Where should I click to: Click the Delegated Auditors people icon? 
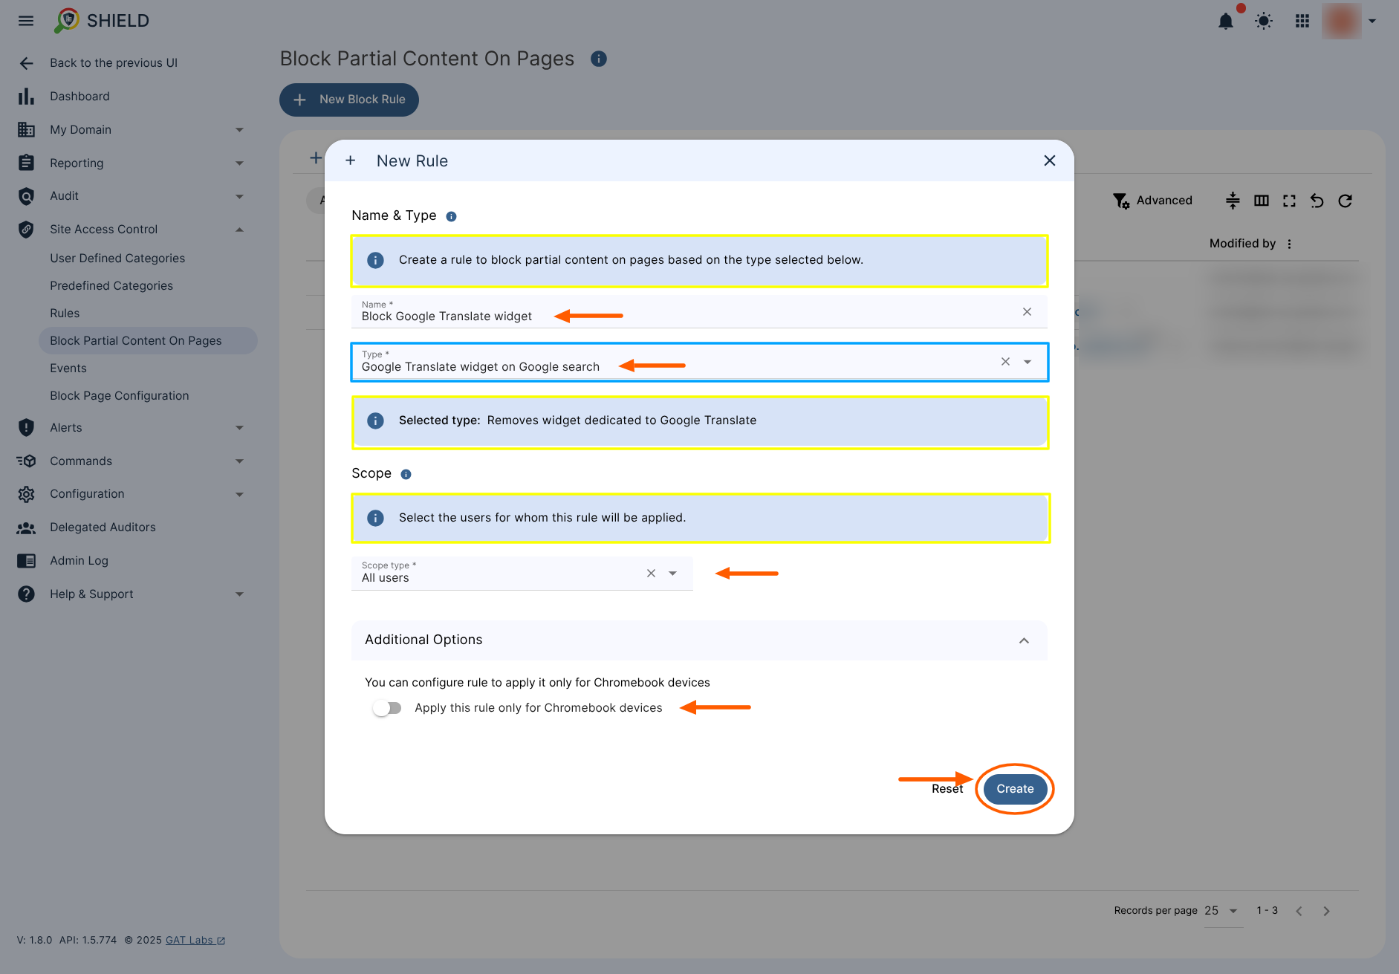26,527
